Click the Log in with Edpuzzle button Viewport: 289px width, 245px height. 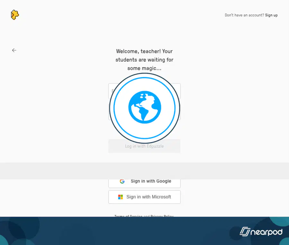pyautogui.click(x=144, y=146)
